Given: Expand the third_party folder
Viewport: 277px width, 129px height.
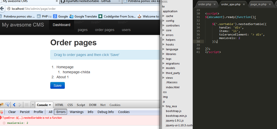Looking at the screenshot, I should (163, 73).
